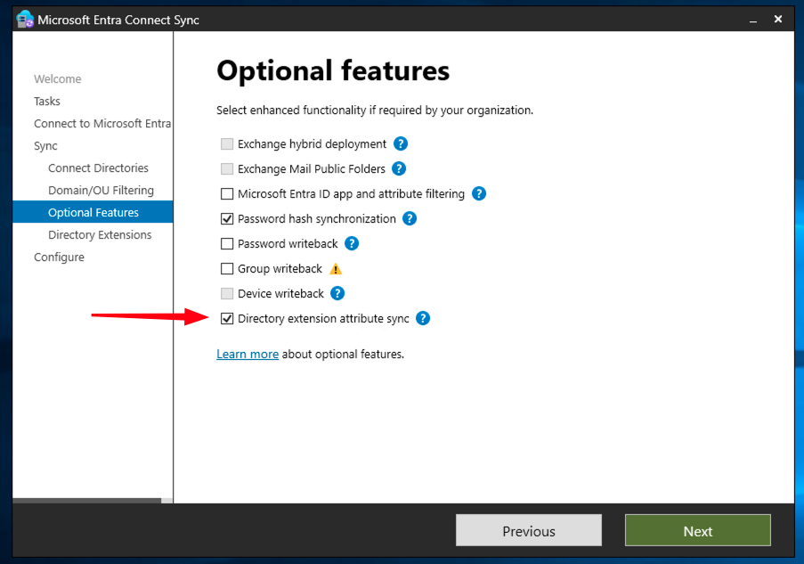Click the sidebar horizontal scrollbar
Viewport: 804px width, 564px height.
tap(87, 501)
